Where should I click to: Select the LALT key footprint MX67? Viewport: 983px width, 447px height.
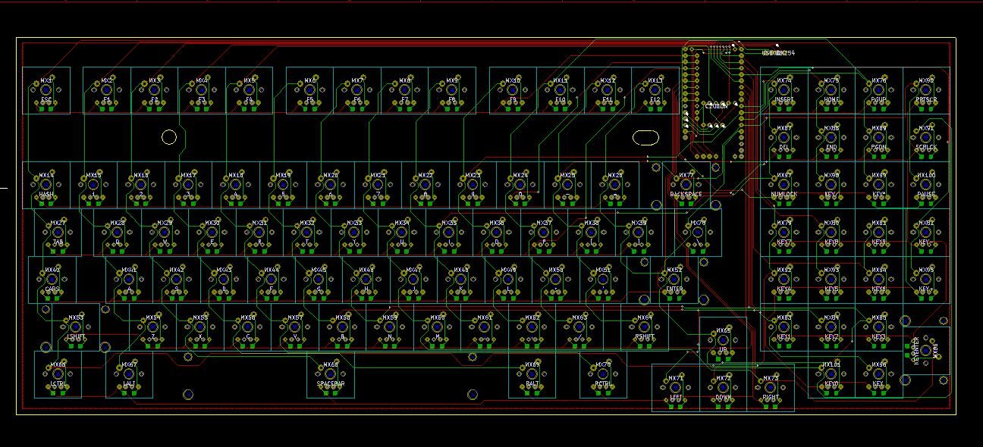(129, 374)
